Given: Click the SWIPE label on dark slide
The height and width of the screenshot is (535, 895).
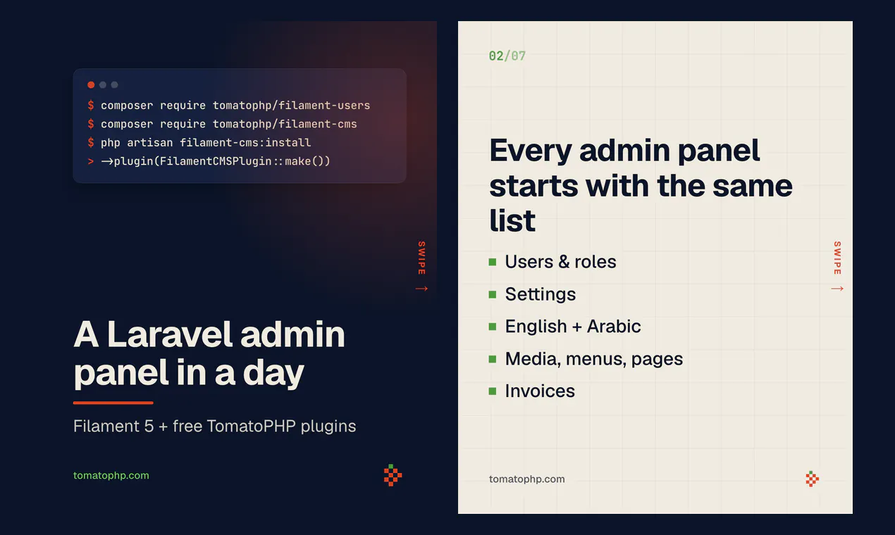Looking at the screenshot, I should pos(421,258).
